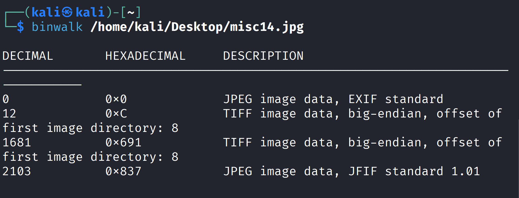Click the HEXADECIMAL column header
This screenshot has height=198, width=519.
pos(145,56)
